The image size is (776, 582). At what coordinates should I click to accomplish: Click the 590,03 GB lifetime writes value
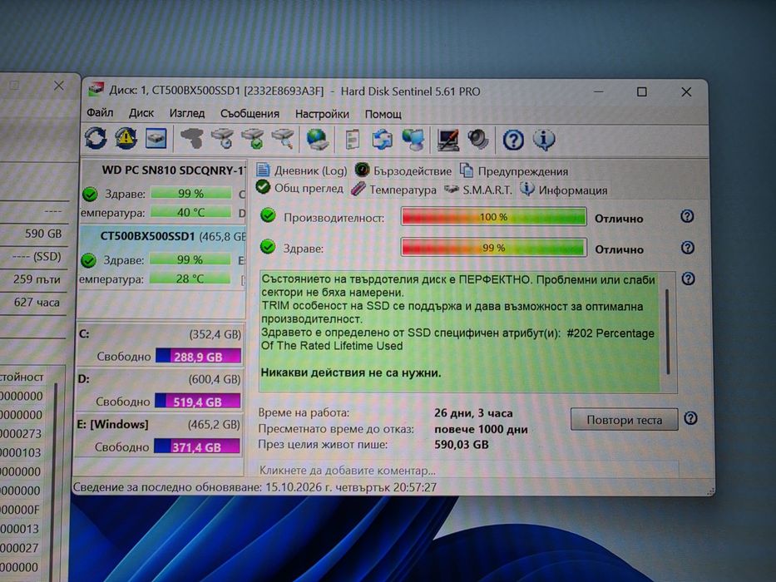[x=462, y=445]
